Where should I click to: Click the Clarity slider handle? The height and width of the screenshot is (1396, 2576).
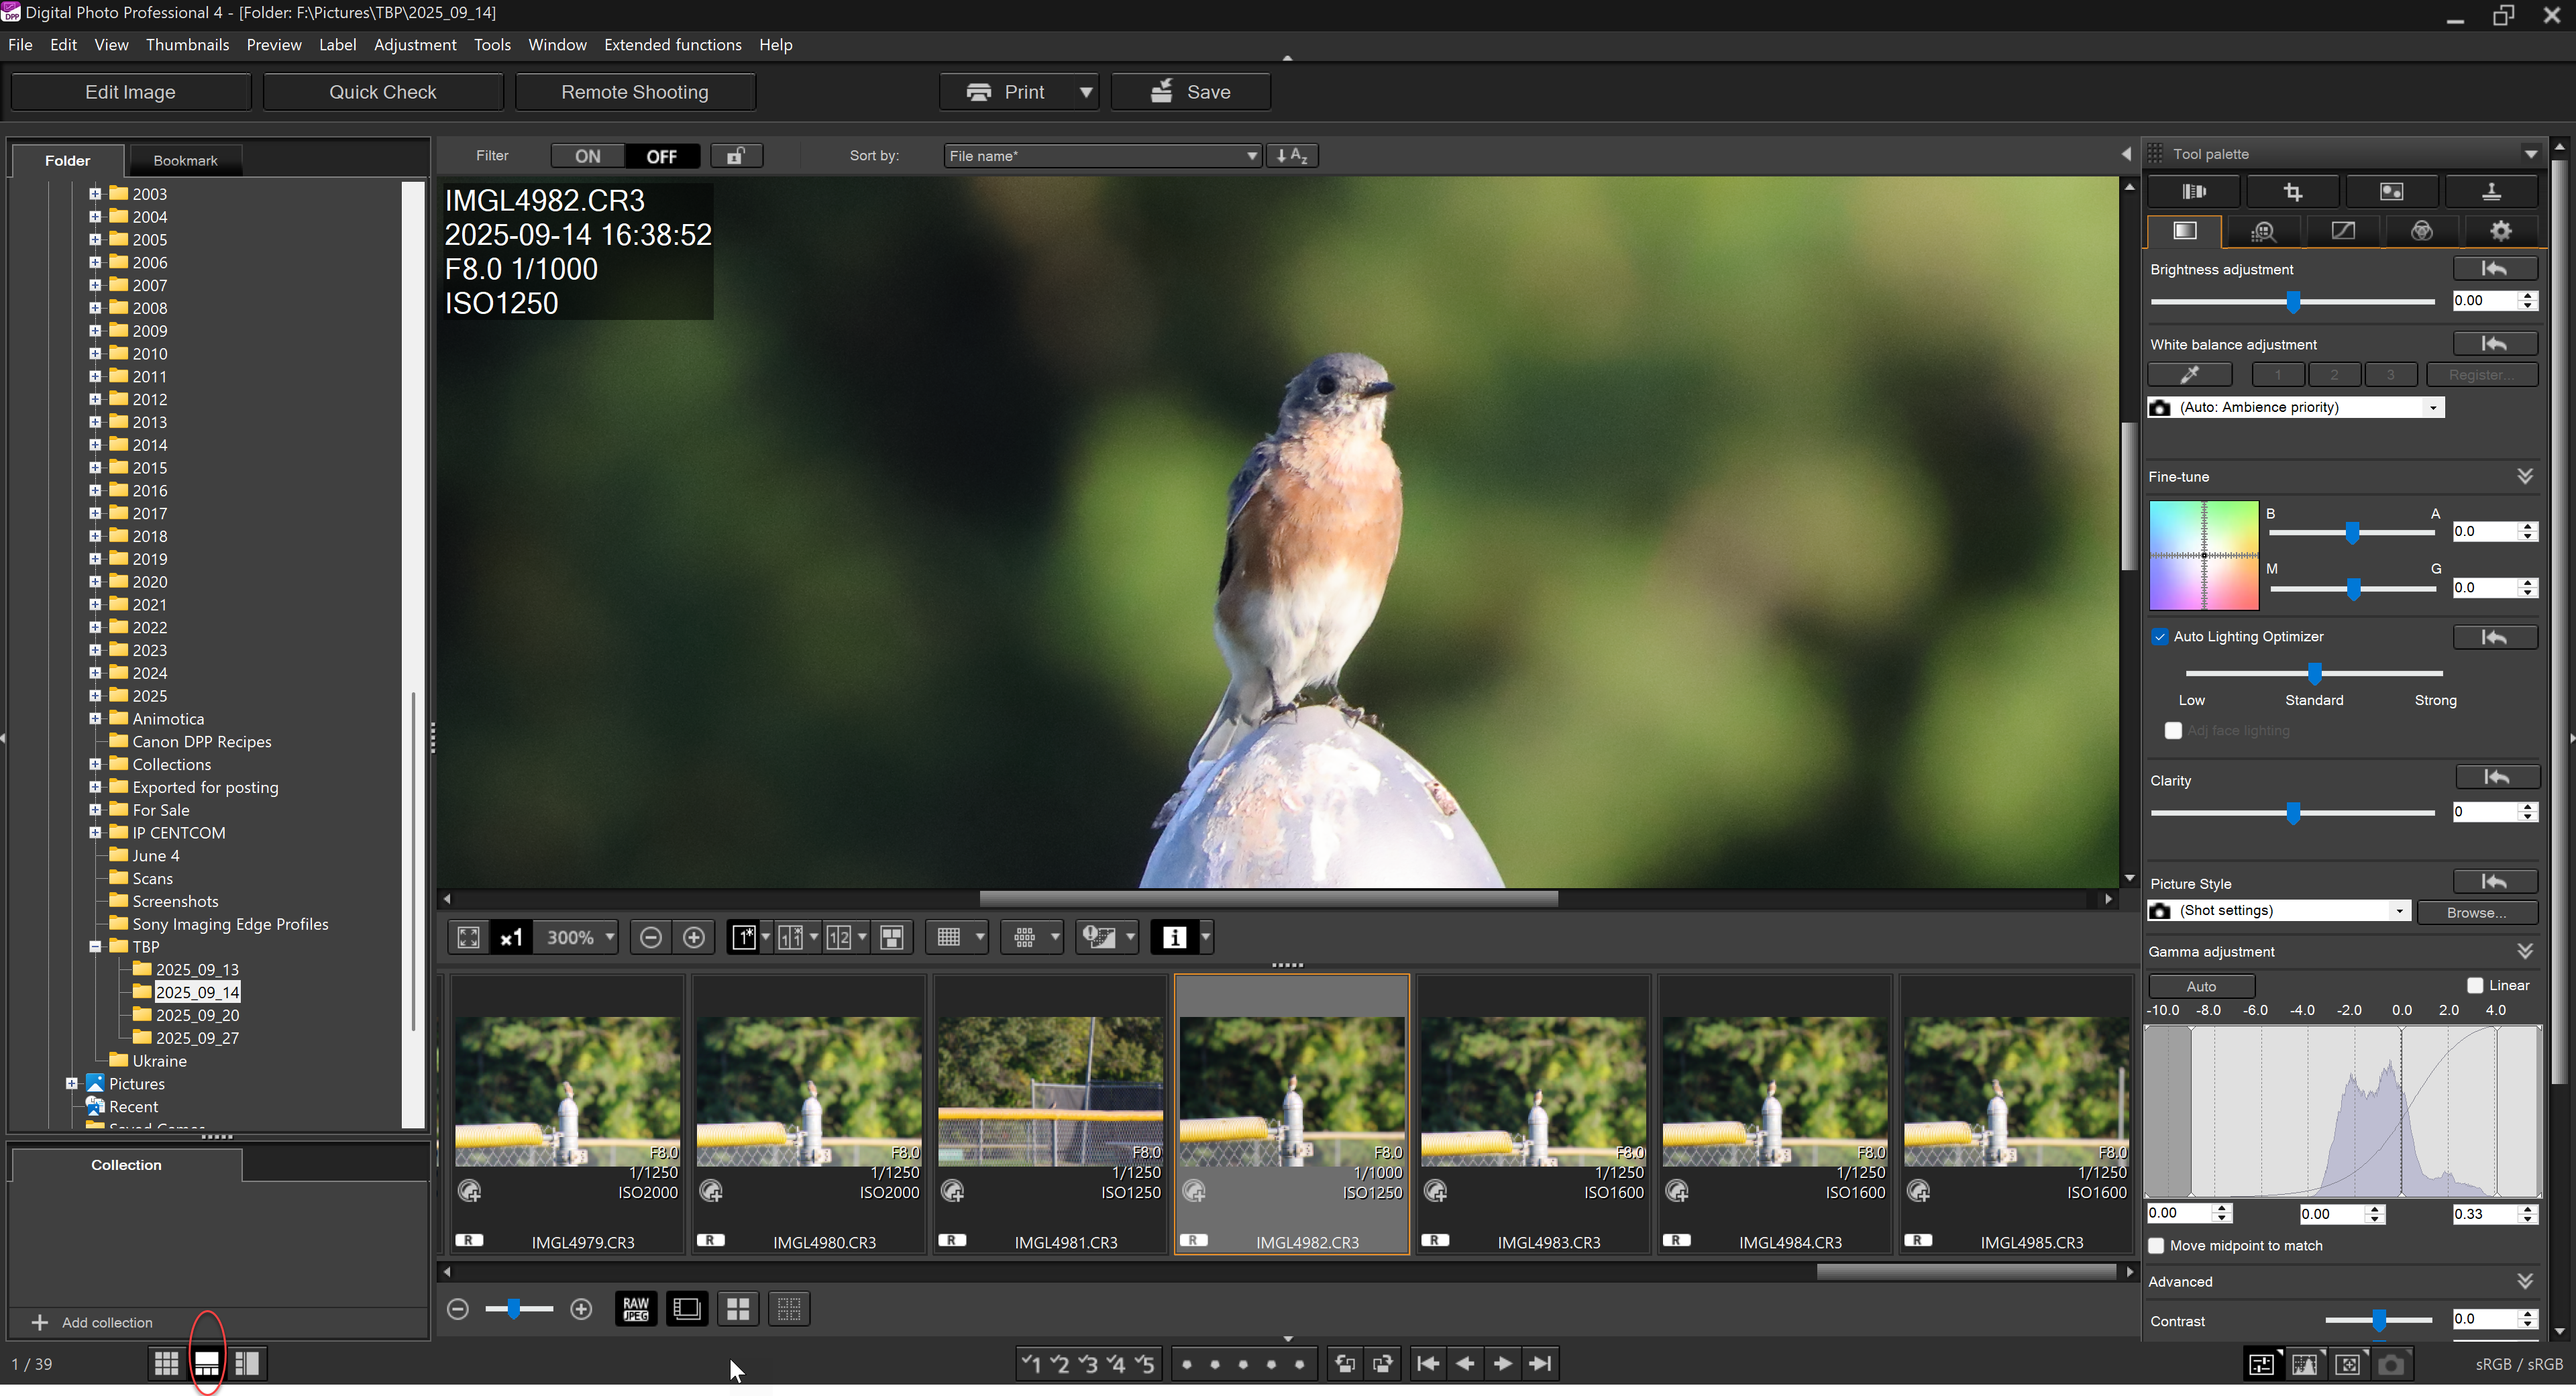pos(2293,813)
